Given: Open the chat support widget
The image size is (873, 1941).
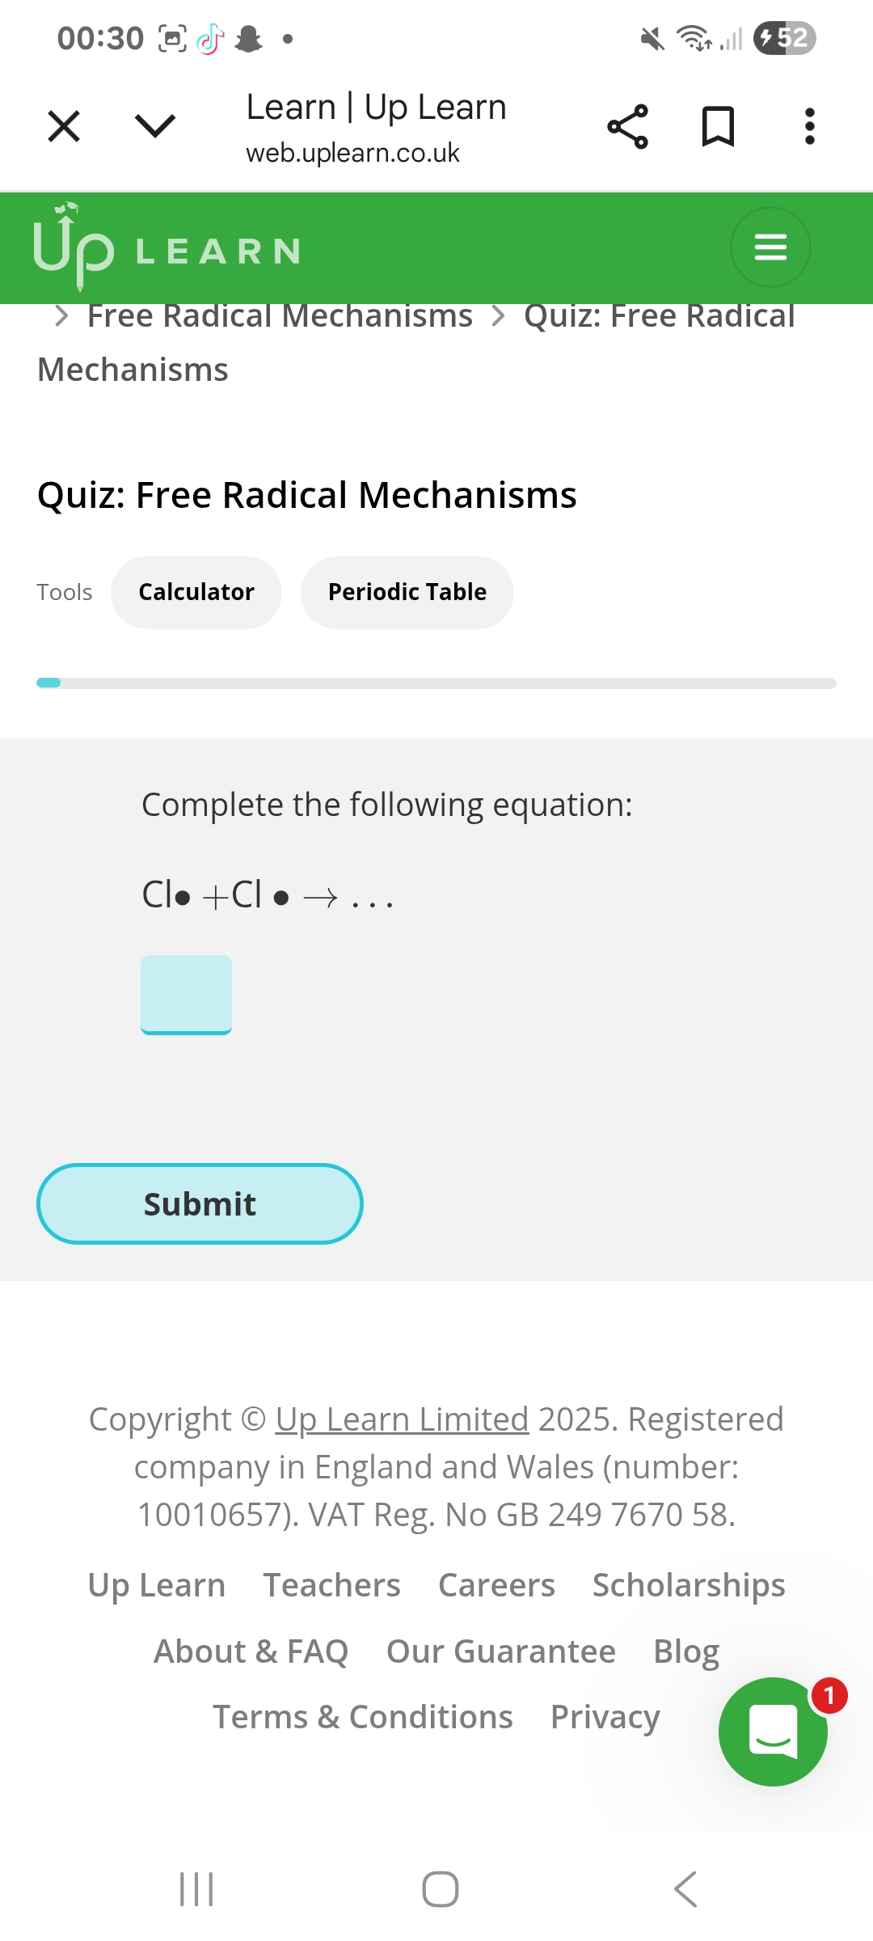Looking at the screenshot, I should 773,1732.
